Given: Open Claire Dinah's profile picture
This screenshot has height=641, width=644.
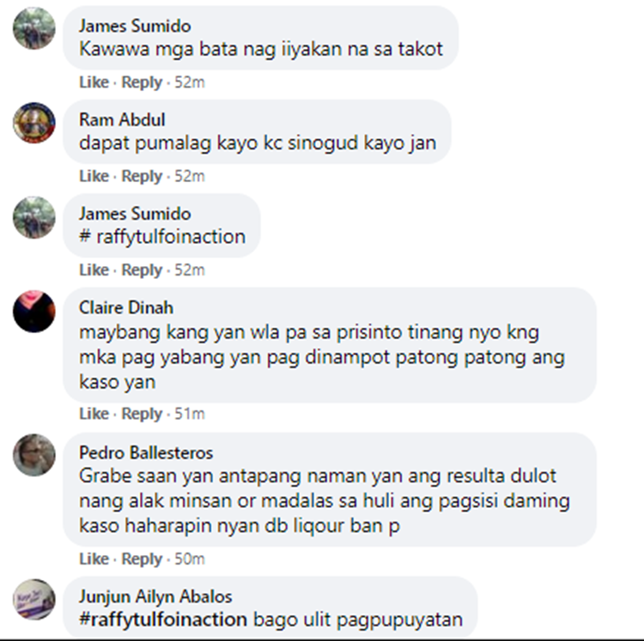Looking at the screenshot, I should pos(34,311).
